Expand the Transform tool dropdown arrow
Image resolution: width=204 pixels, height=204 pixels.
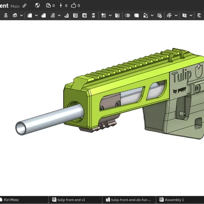tap(152, 15)
